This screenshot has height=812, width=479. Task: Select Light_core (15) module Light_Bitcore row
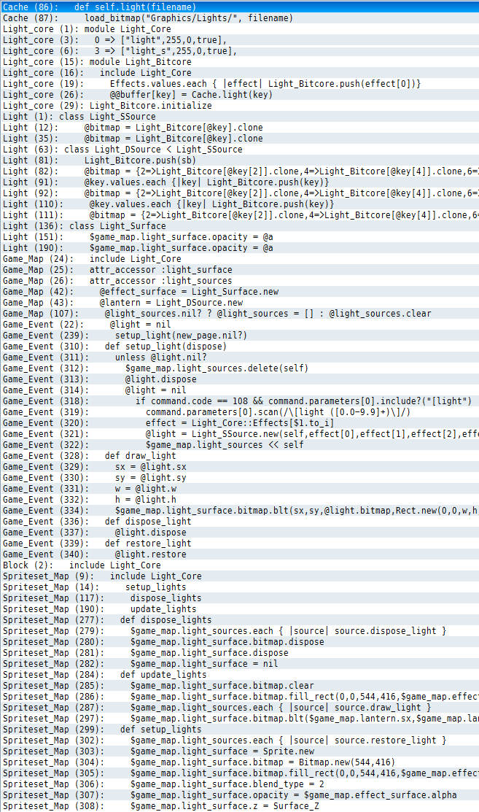point(239,61)
